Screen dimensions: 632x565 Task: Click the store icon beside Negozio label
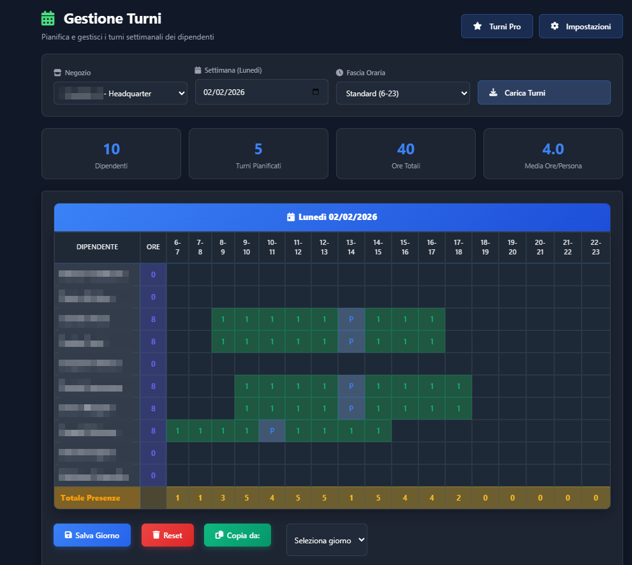coord(57,73)
